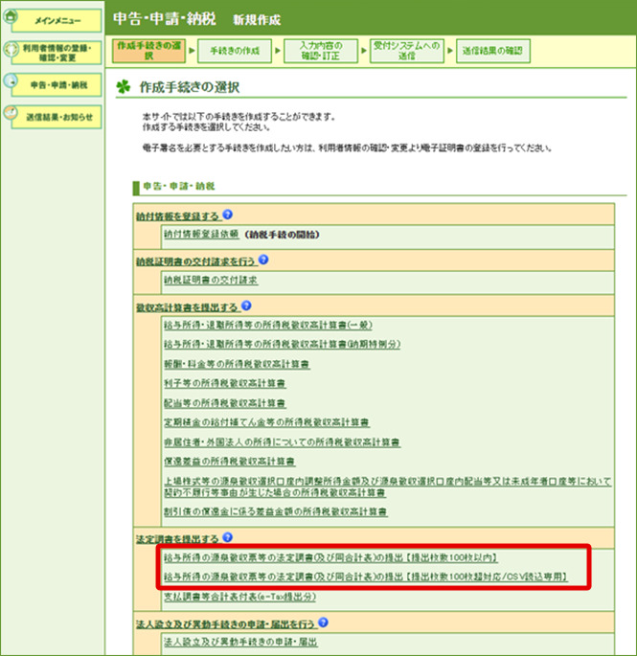
Task: Click the 利用者情報 sidebar icon
Action: click(x=10, y=50)
